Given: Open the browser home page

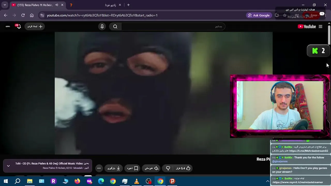Looking at the screenshot, I should [32, 15].
